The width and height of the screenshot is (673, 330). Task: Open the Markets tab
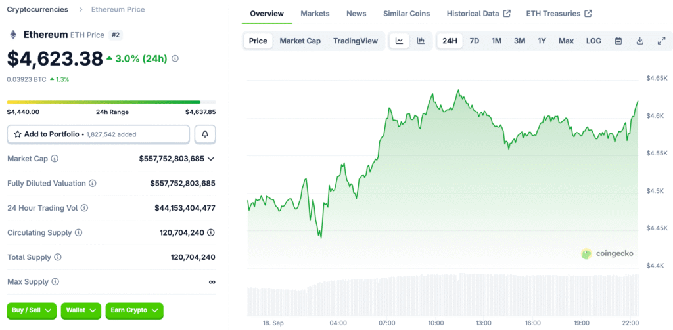[315, 14]
